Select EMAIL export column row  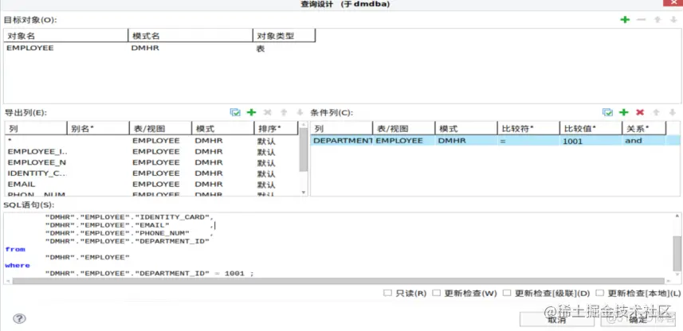pos(151,185)
